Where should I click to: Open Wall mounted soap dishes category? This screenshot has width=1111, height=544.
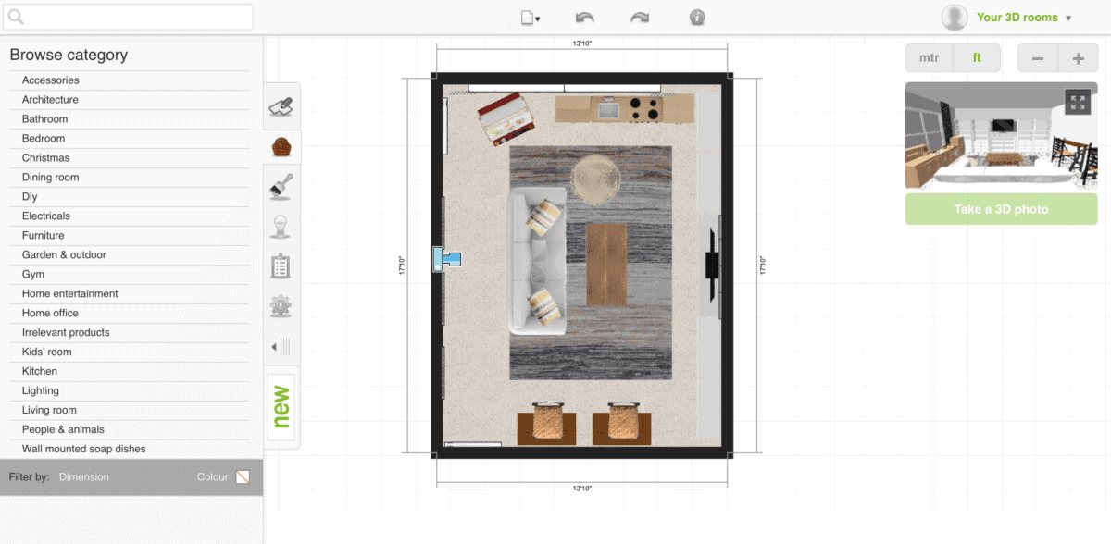[84, 450]
